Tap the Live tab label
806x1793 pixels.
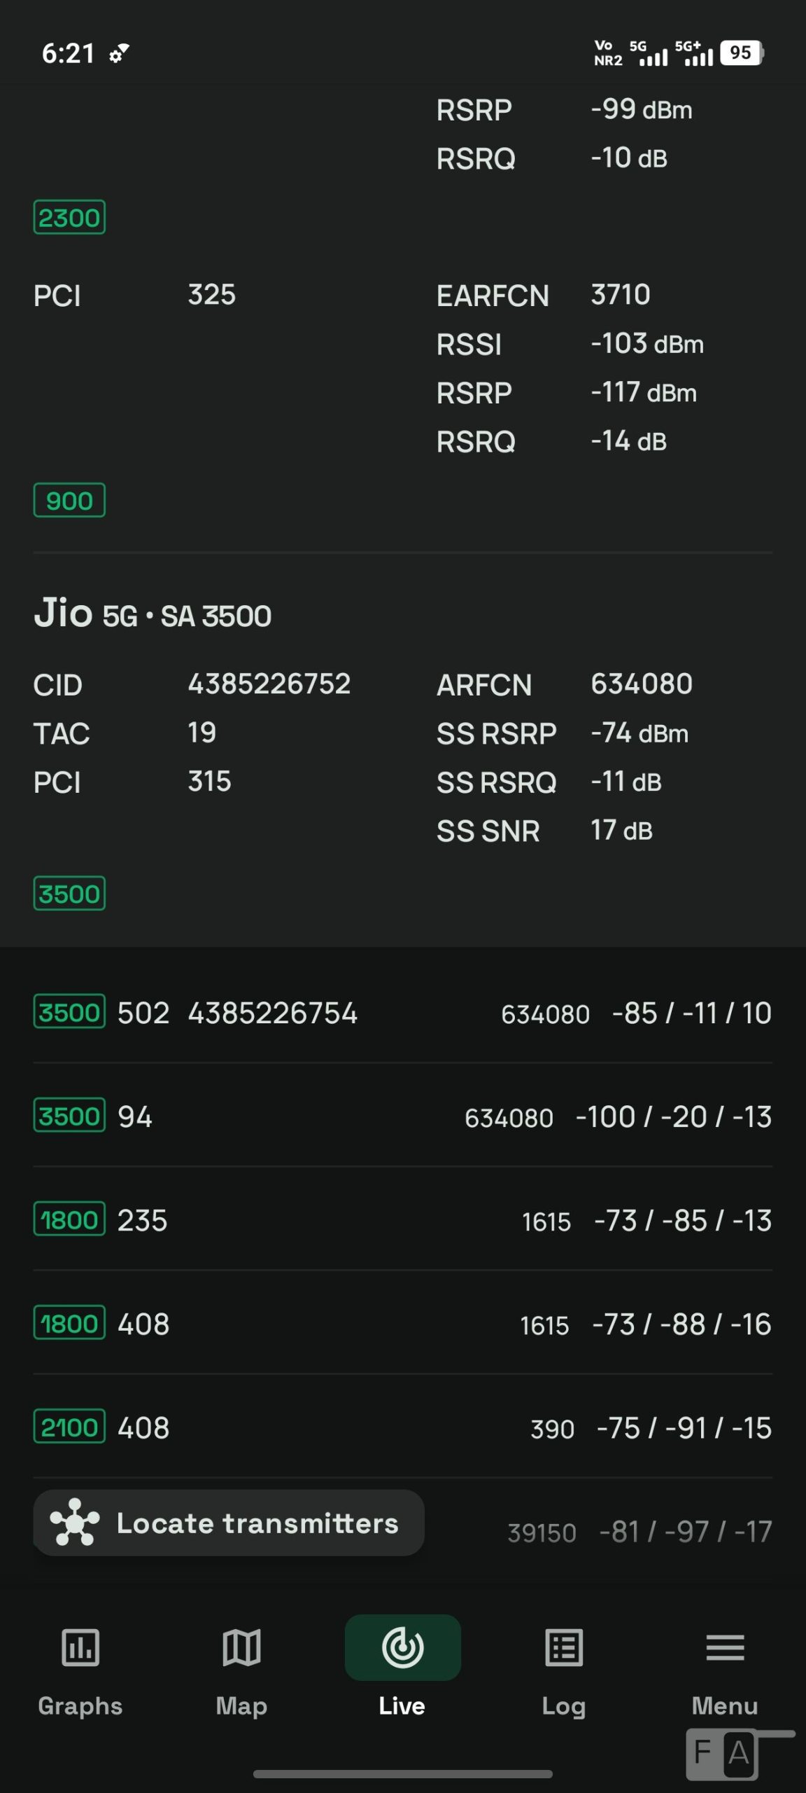pyautogui.click(x=402, y=1706)
